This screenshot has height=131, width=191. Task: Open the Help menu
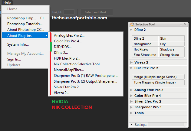point(7,2)
